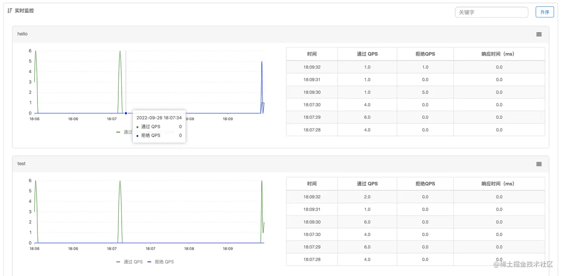Select 18:07:29 time cell in test table

pos(312,247)
